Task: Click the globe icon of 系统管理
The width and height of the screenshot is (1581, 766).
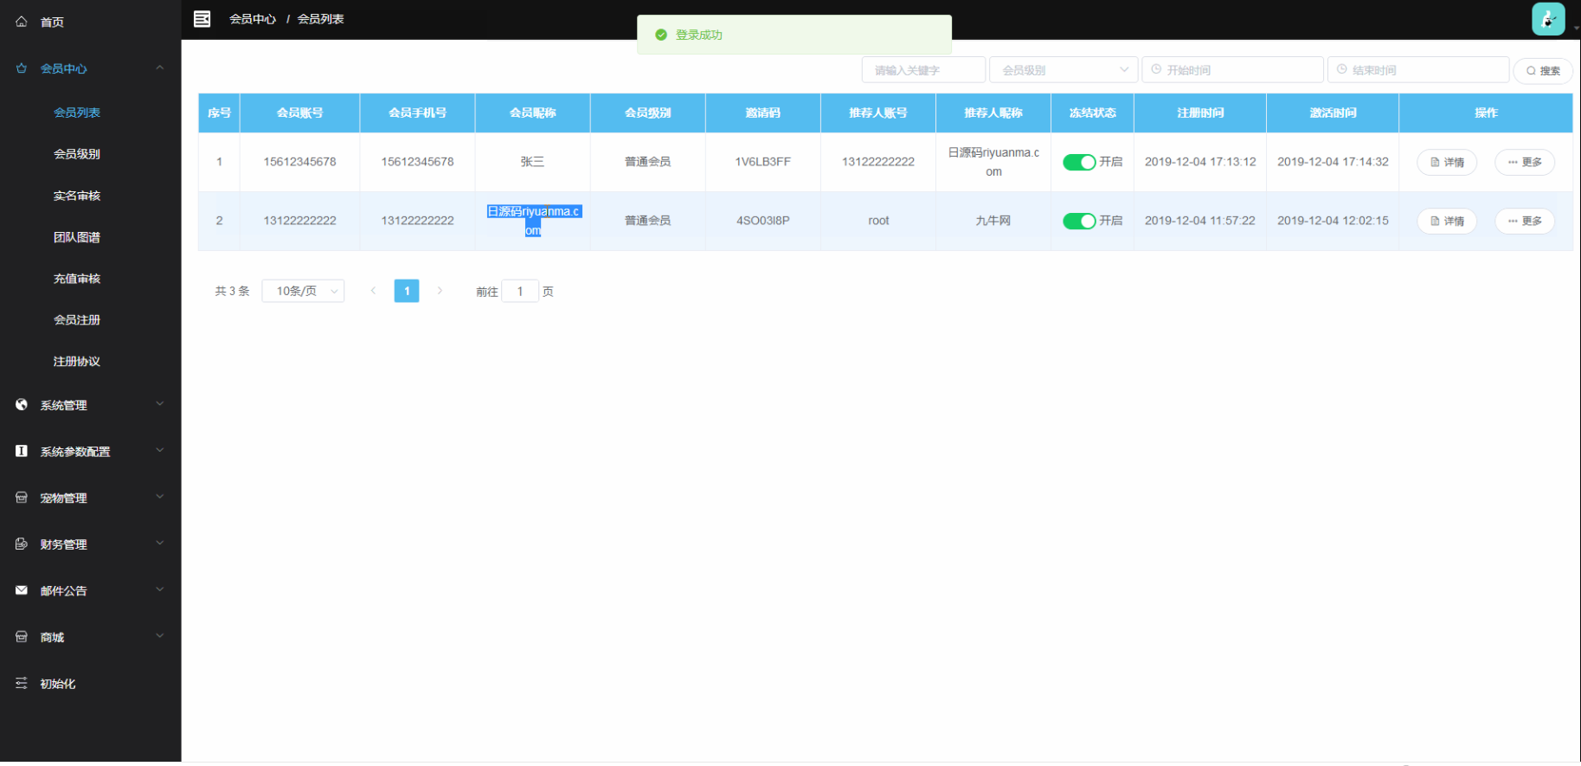Action: click(22, 404)
